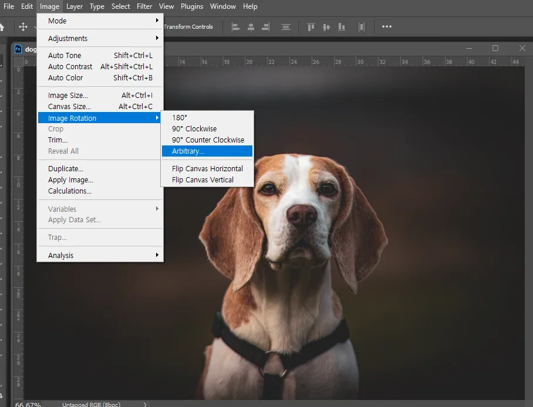533x407 pixels.
Task: Align vertical centers icon
Action: tap(326, 27)
